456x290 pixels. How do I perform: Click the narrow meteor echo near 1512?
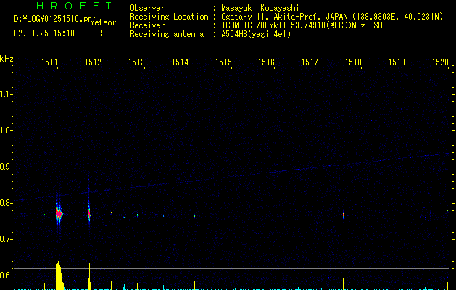(89, 214)
